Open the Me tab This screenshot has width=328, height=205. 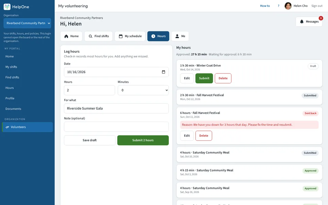pos(180,36)
